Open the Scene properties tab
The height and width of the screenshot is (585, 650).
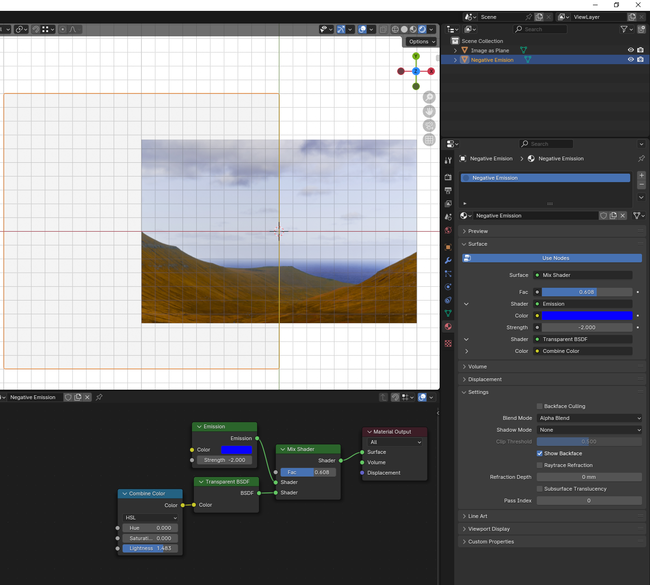point(448,217)
